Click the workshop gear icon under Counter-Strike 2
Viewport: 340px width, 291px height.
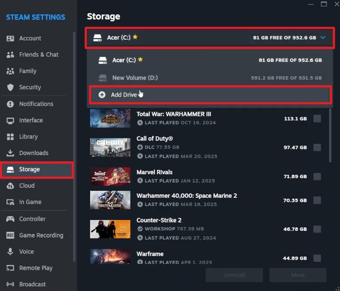coord(140,229)
